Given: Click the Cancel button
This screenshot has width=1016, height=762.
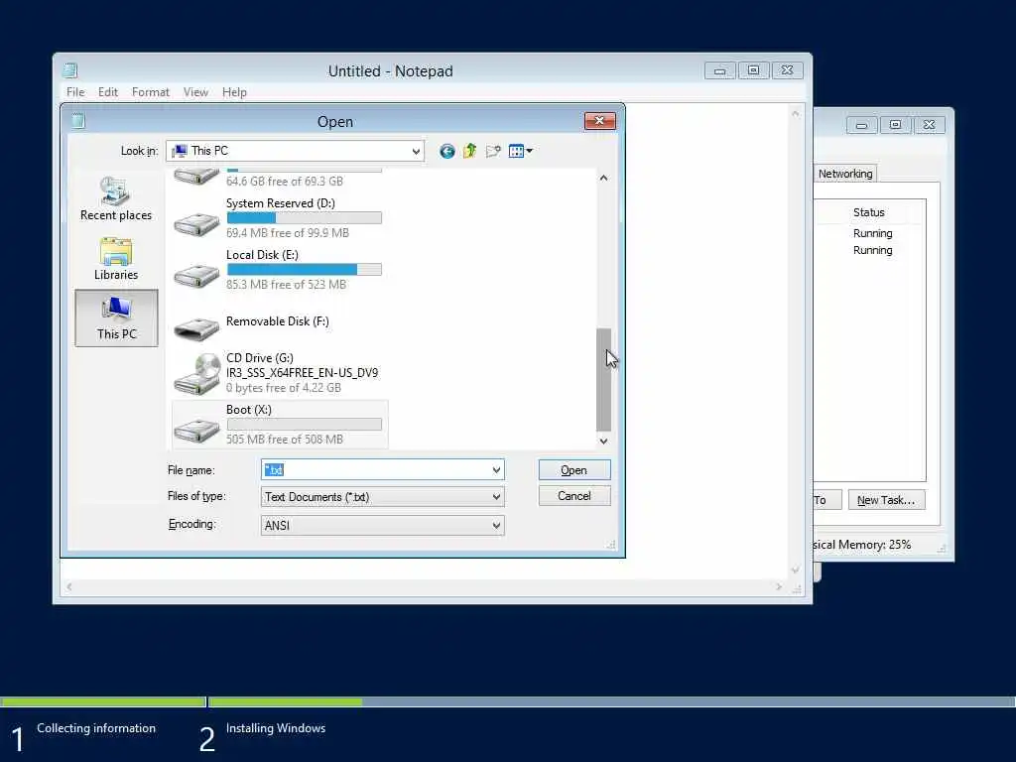Looking at the screenshot, I should pyautogui.click(x=574, y=496).
